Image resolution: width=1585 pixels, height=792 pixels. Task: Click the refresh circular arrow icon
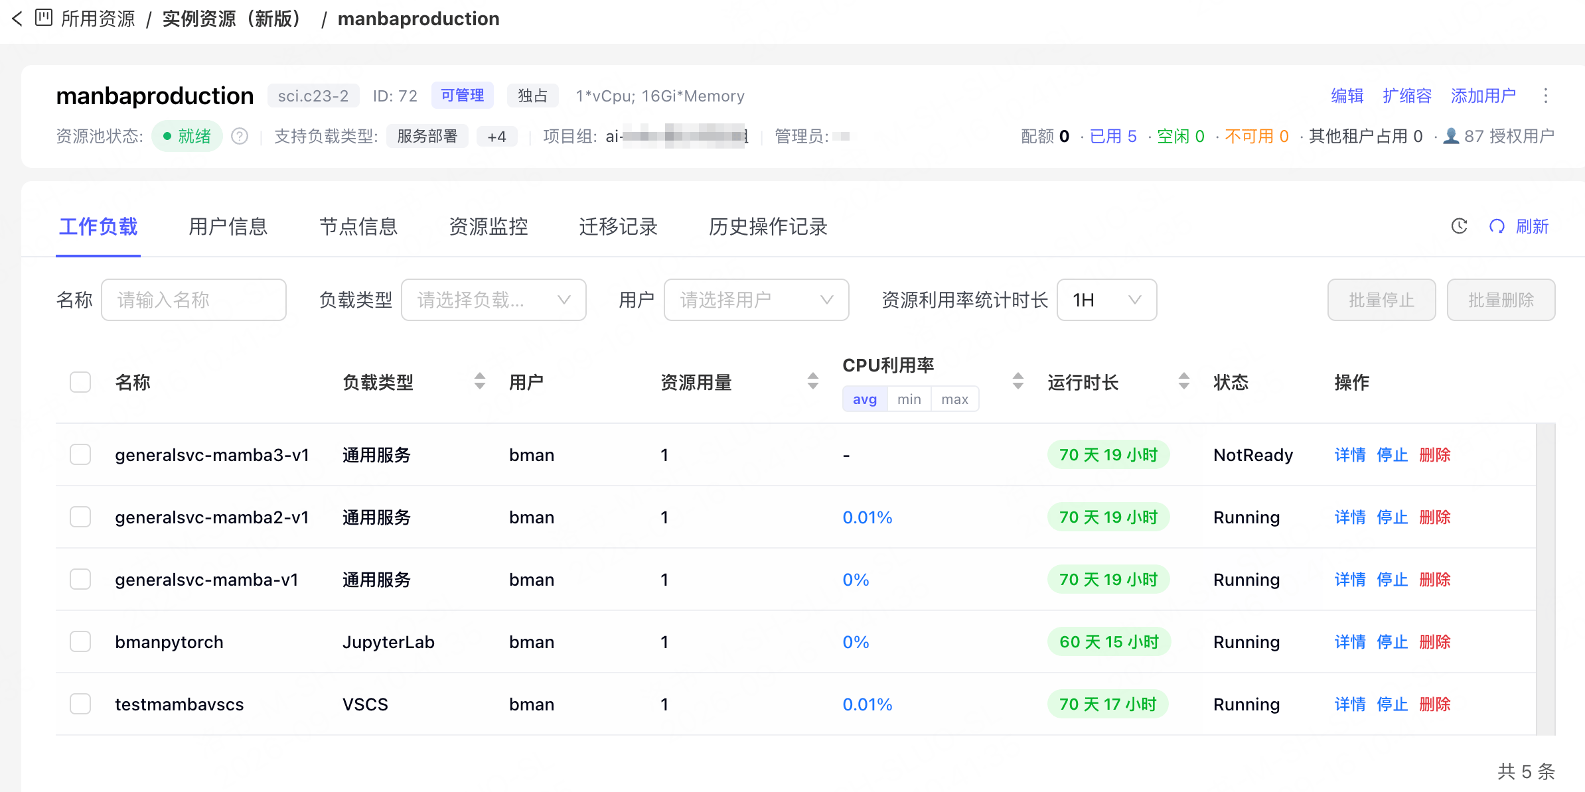pos(1497,227)
